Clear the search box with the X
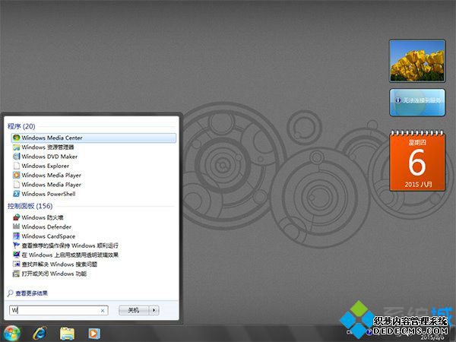The image size is (456, 342). click(x=103, y=311)
